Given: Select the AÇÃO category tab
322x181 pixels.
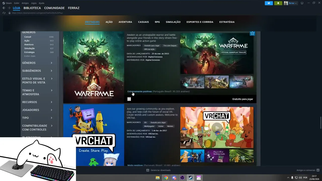Looking at the screenshot, I should [109, 22].
